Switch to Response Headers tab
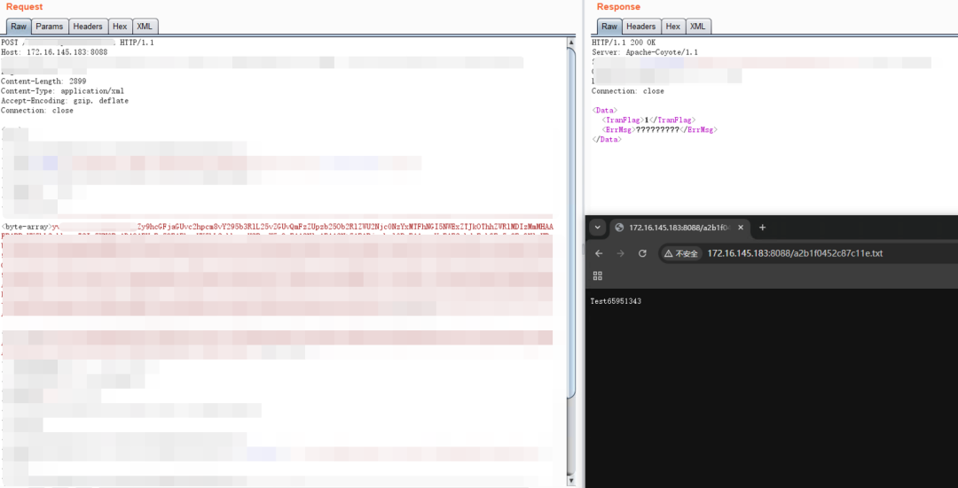The image size is (958, 488). tap(641, 27)
